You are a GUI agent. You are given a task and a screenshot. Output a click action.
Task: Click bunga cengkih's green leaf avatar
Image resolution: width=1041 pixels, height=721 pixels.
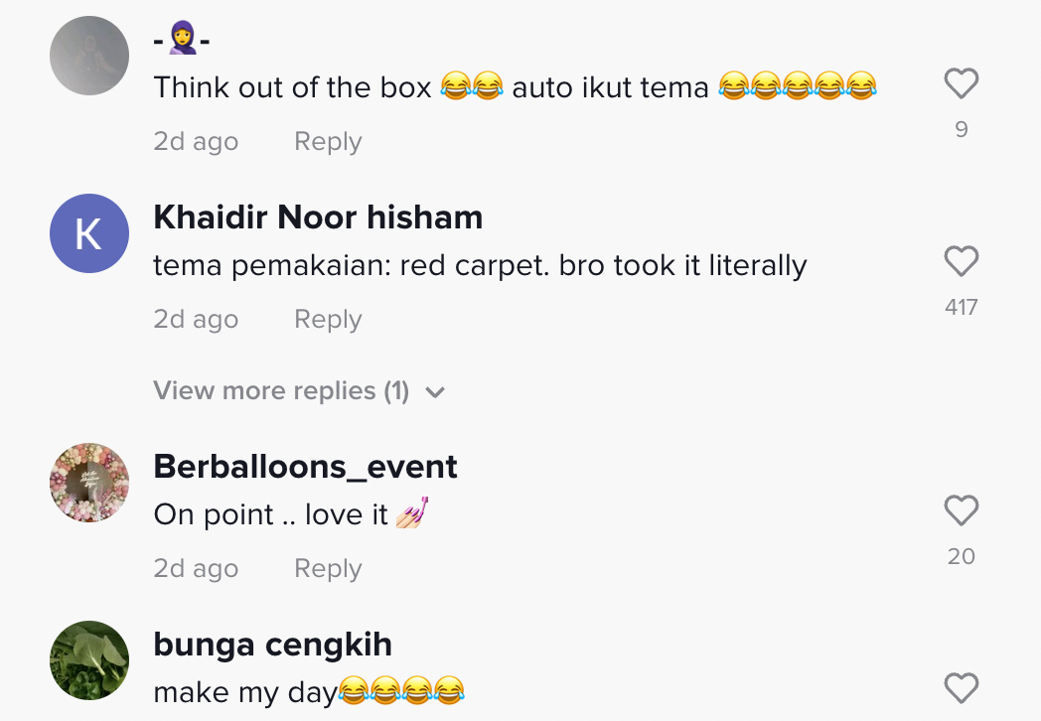89,660
